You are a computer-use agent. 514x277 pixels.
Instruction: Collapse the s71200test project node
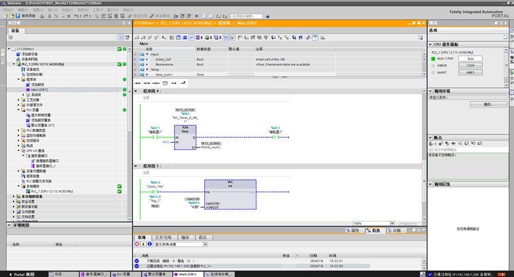tap(9, 49)
